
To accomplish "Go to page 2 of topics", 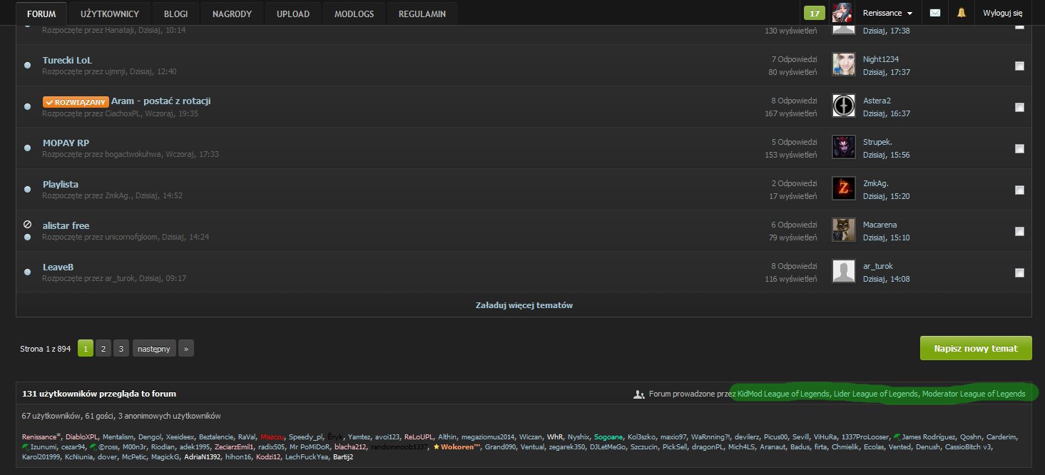I will [103, 349].
